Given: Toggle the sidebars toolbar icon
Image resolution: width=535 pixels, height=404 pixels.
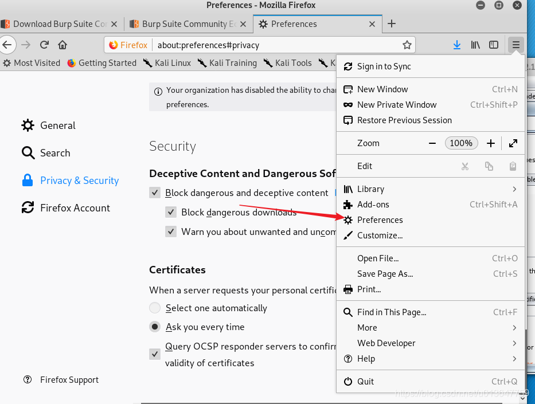Looking at the screenshot, I should tap(494, 45).
